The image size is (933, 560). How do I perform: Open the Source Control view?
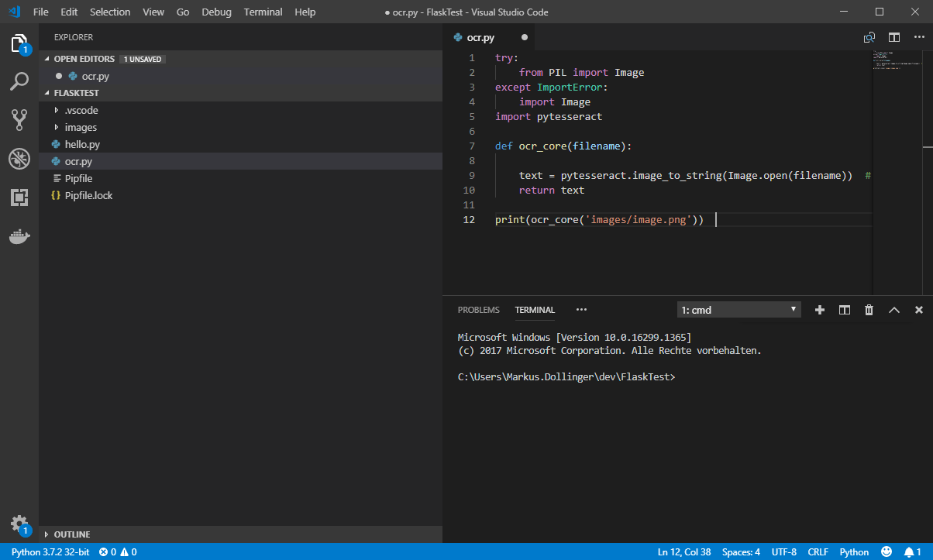point(19,119)
